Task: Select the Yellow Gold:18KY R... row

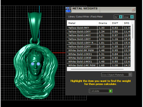Action: [x=99, y=43]
